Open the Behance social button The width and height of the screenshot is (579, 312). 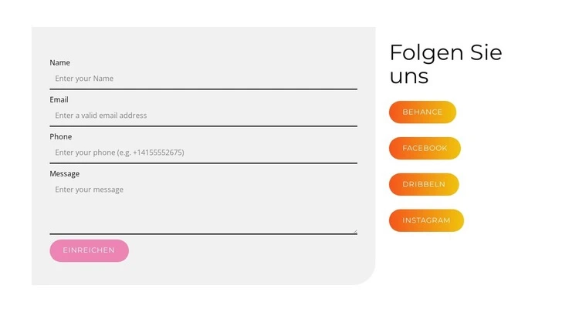[422, 112]
